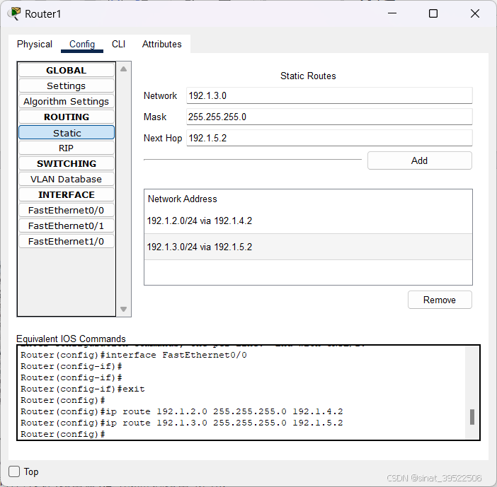
Task: Click the Mask input field
Action: [x=329, y=117]
